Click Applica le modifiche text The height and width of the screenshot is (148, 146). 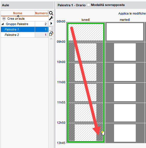132,13
